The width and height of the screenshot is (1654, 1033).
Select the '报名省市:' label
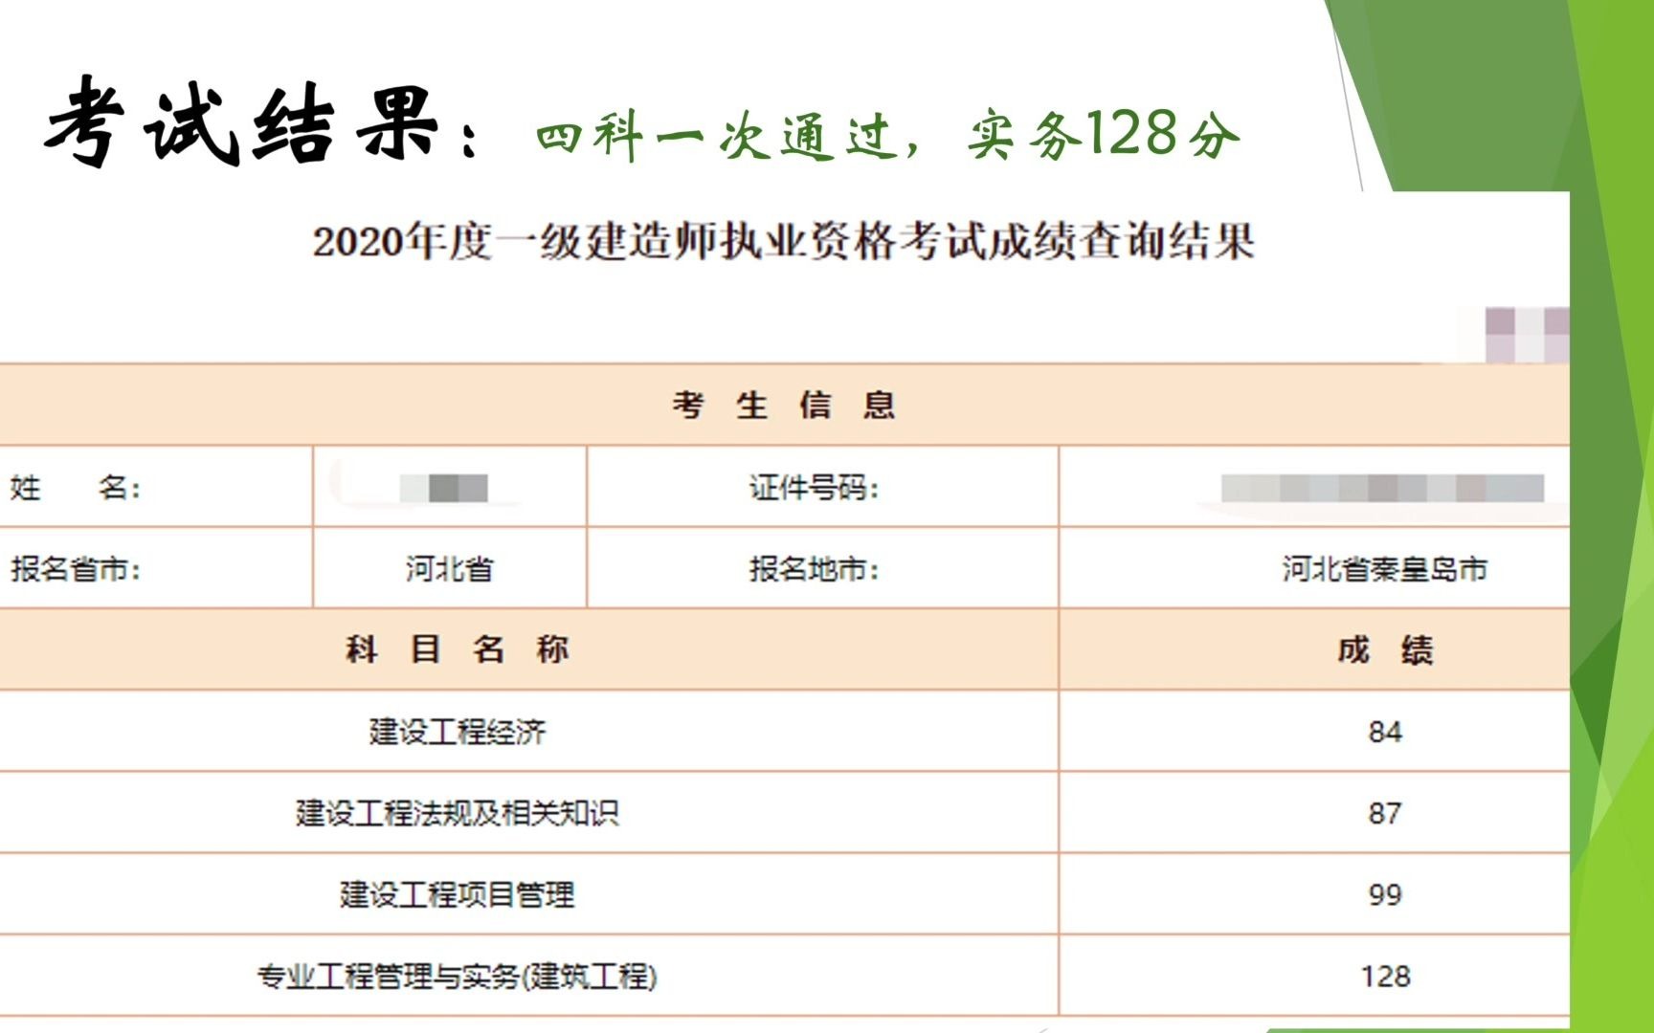pyautogui.click(x=76, y=569)
